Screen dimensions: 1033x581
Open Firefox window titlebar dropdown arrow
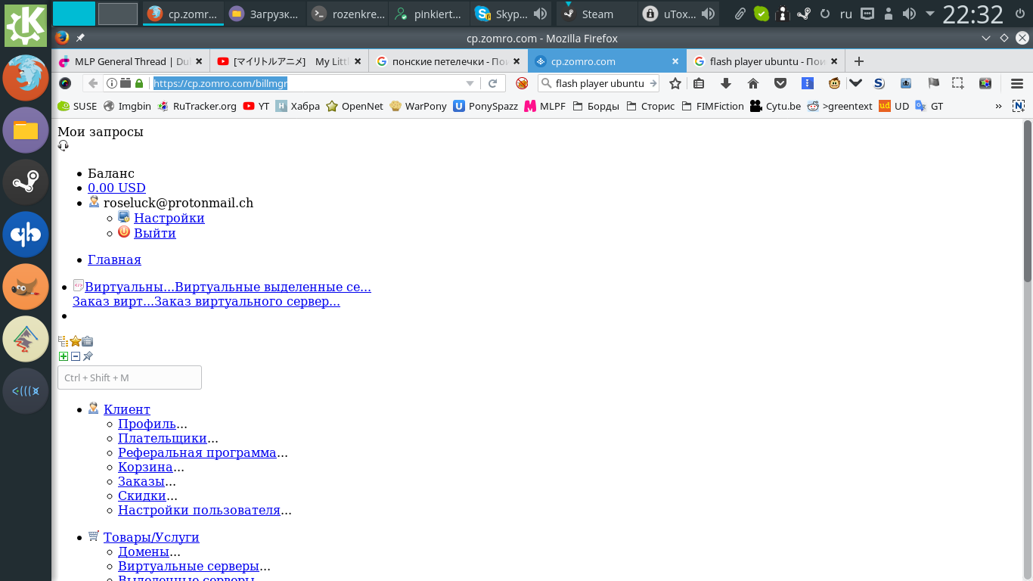[986, 38]
